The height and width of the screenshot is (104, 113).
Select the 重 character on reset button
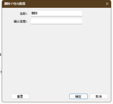coord(19,96)
